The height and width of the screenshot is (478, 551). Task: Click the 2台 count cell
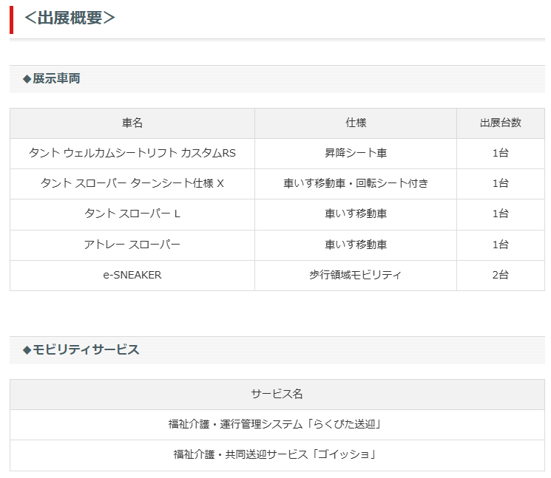click(x=500, y=274)
